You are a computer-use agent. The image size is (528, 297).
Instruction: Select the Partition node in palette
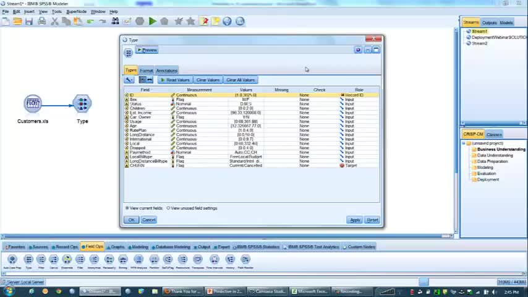(x=155, y=260)
